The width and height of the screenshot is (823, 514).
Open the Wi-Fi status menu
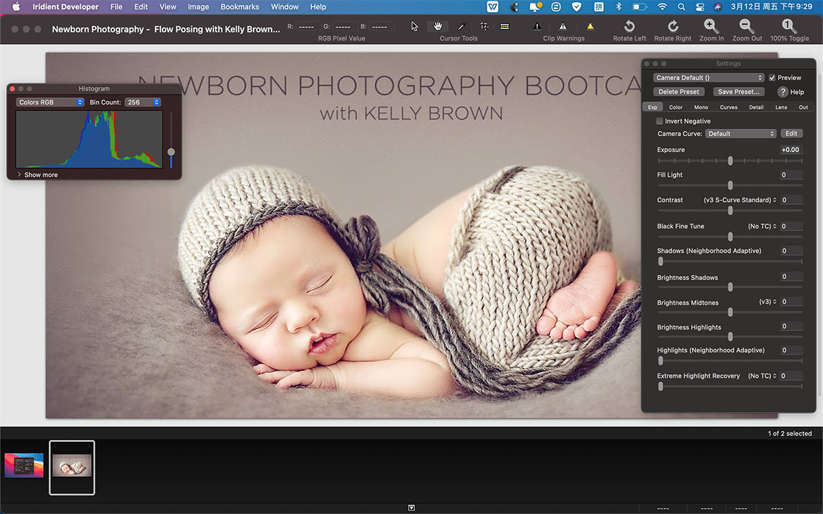pos(662,7)
